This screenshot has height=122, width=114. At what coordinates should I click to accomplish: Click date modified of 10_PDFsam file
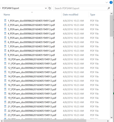(x=73, y=59)
